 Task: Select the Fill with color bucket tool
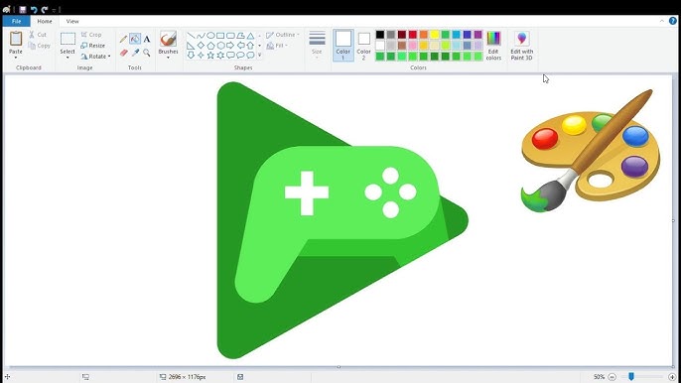click(135, 39)
